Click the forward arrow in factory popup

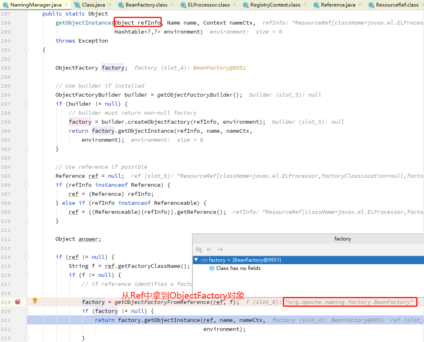tap(220, 249)
